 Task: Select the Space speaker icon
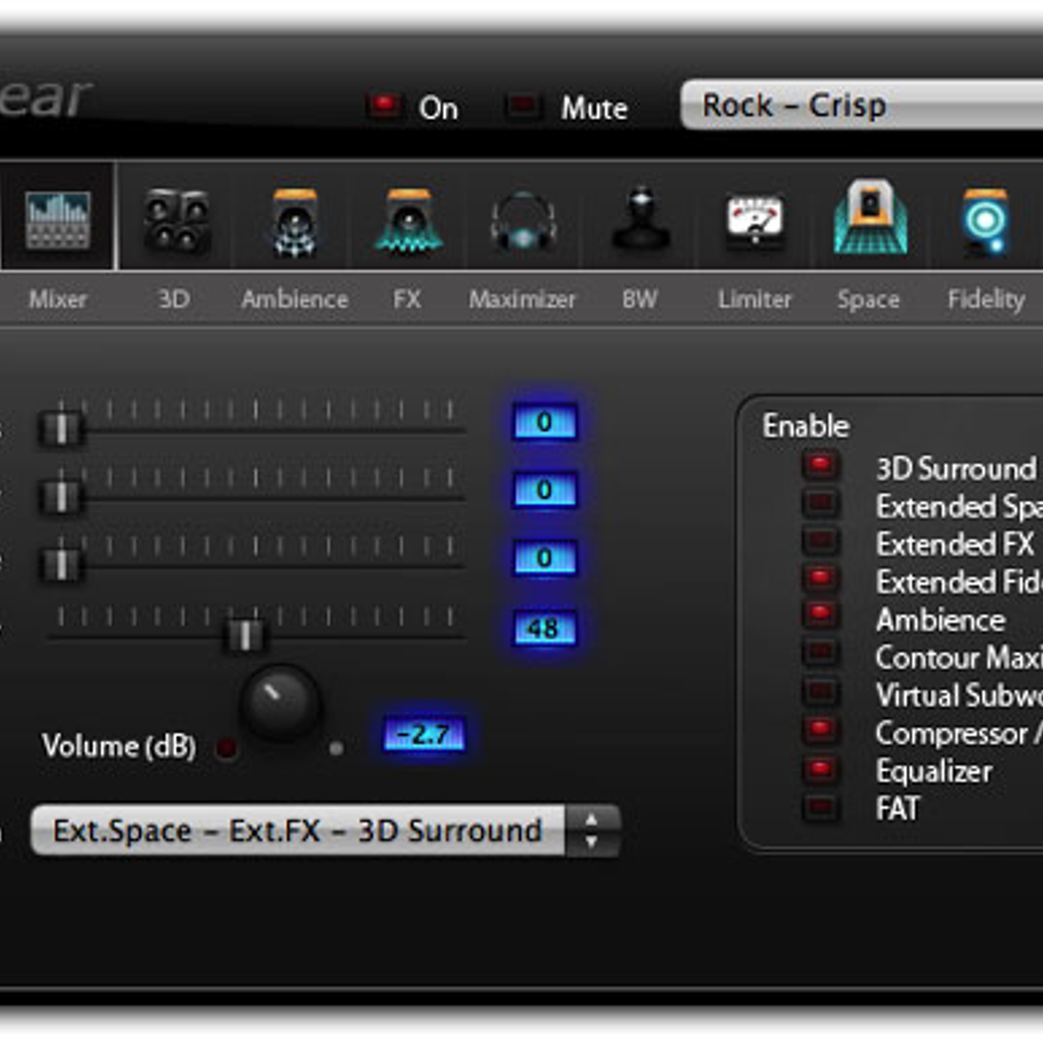pyautogui.click(x=870, y=218)
